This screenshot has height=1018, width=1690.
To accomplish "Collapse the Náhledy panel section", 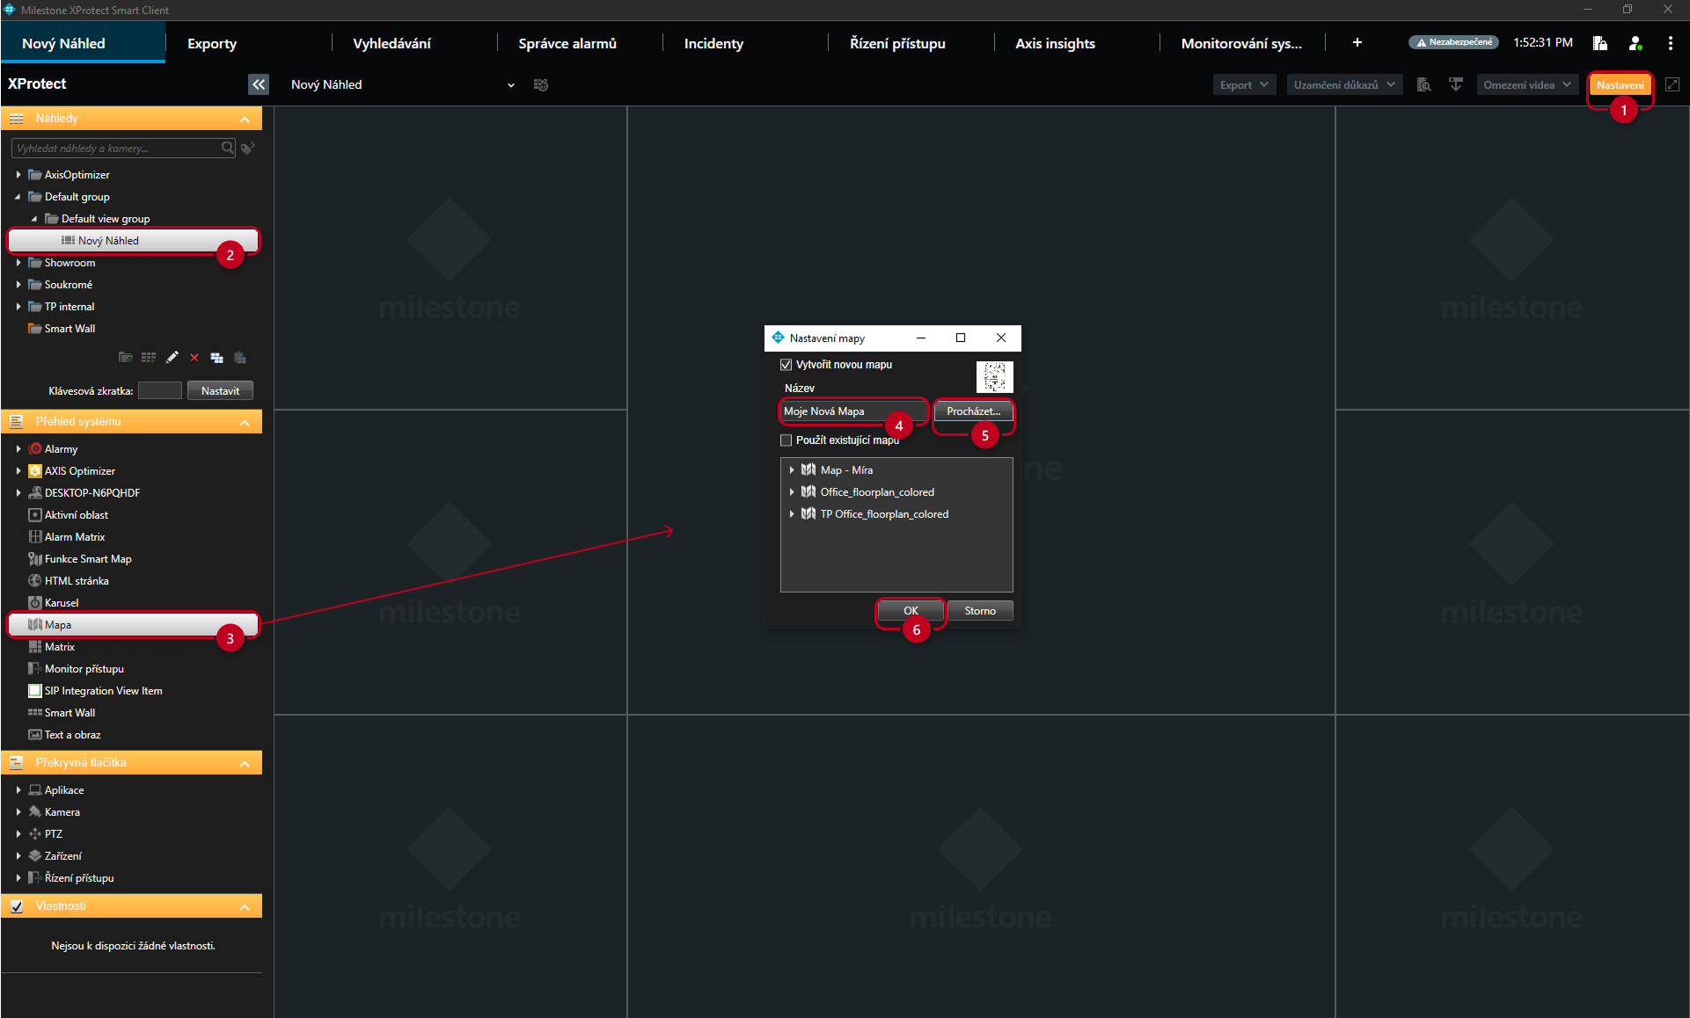I will click(245, 119).
